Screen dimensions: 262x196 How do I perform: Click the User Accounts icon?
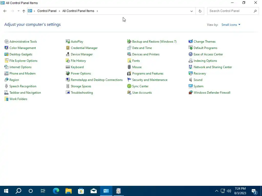click(x=129, y=92)
